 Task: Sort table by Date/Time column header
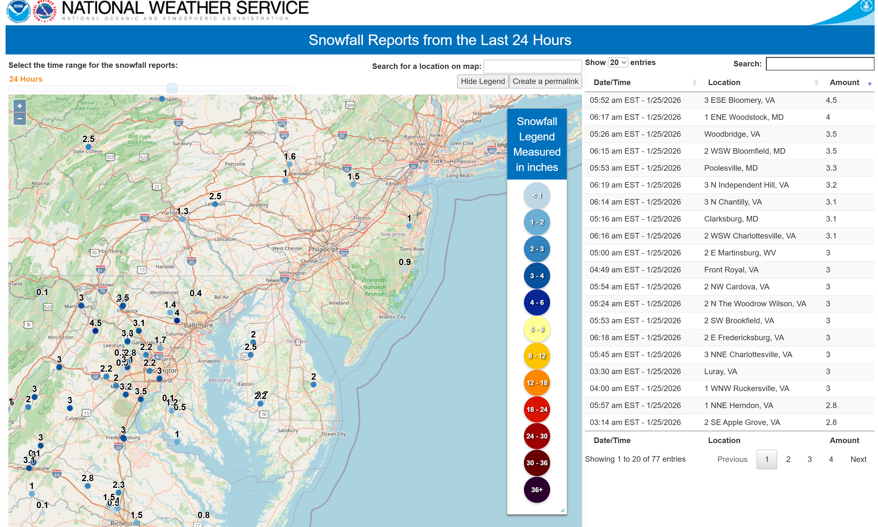612,82
